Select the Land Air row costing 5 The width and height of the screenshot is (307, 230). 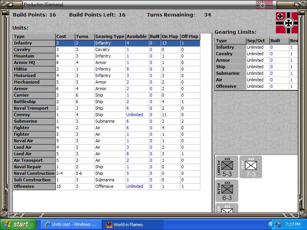(107, 154)
